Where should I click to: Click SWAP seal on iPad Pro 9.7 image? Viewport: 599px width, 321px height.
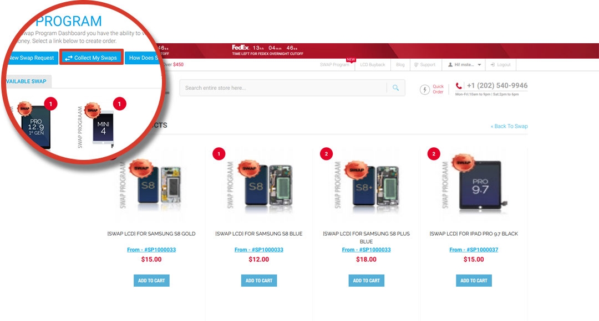463,162
